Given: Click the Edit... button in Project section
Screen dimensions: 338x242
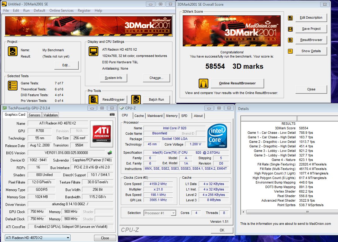Looking at the screenshot, I should 66,65.
